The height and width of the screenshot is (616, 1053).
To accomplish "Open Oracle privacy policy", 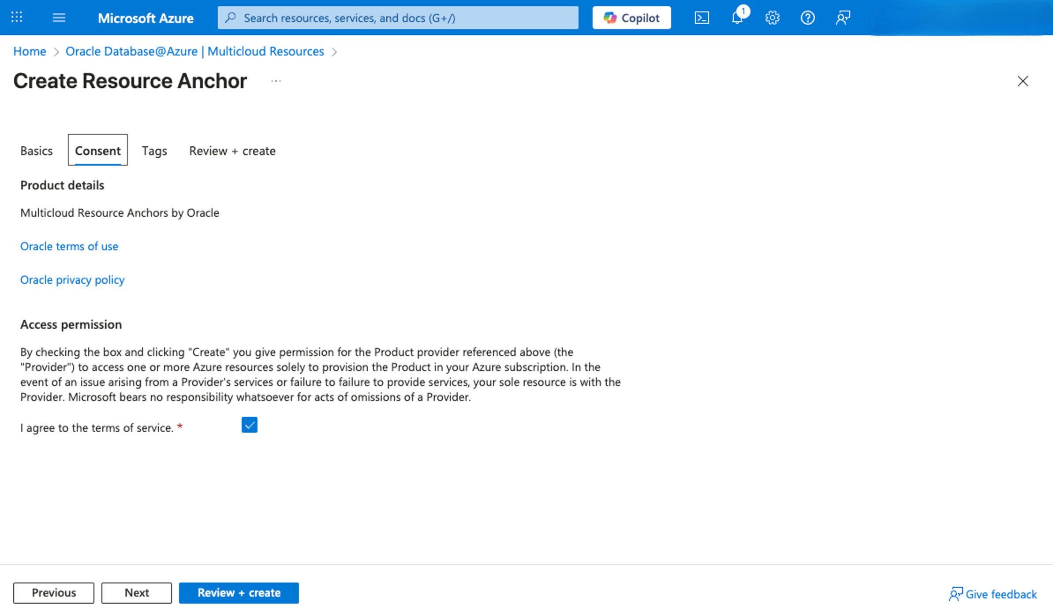I will point(72,279).
